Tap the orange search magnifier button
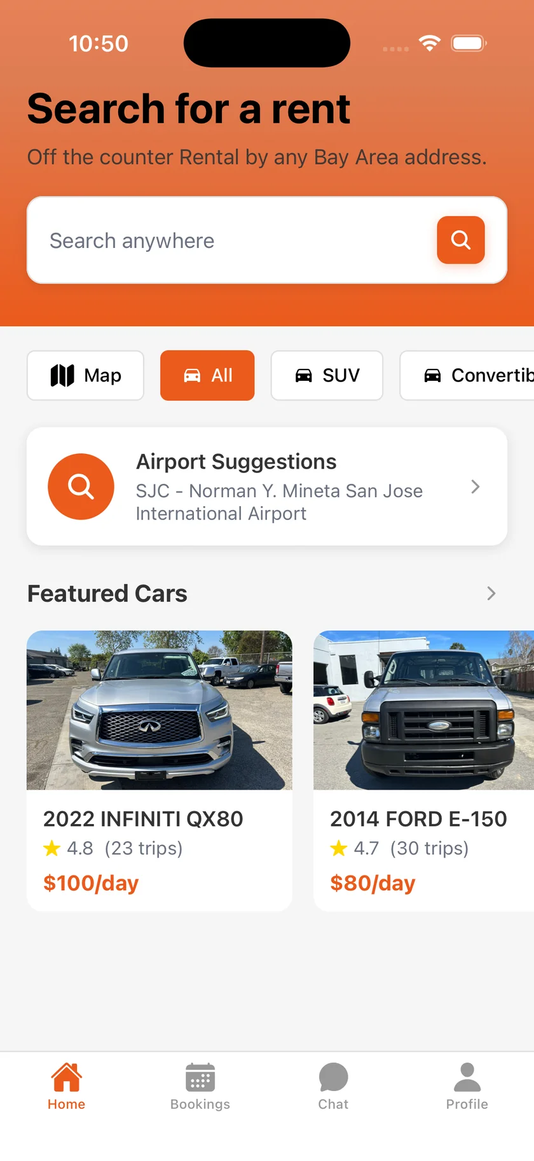The height and width of the screenshot is (1161, 534). click(460, 240)
